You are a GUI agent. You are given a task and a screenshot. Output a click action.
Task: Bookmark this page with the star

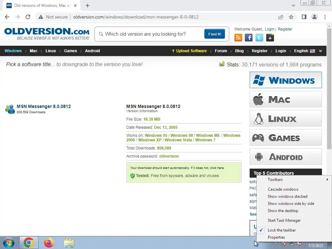click(x=291, y=17)
